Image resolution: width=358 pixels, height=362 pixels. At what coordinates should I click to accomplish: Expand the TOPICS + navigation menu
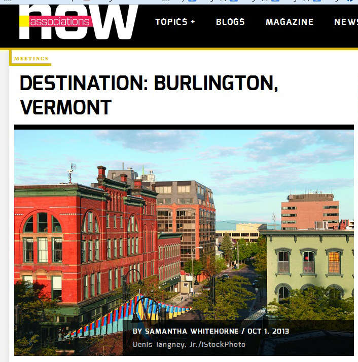pyautogui.click(x=175, y=22)
